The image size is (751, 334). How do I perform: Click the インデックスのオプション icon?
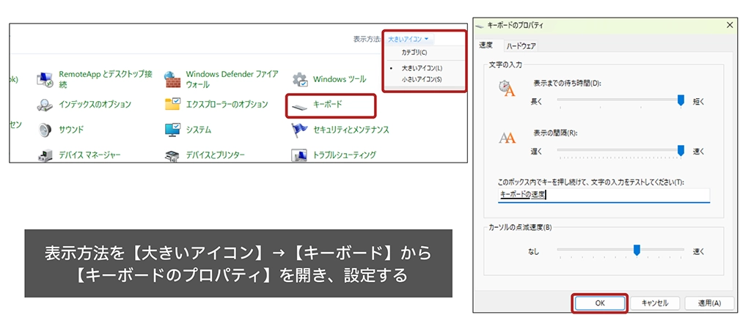[46, 105]
